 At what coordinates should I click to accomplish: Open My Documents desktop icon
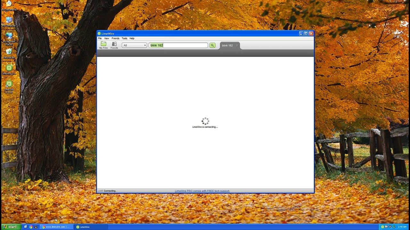[x=9, y=6]
